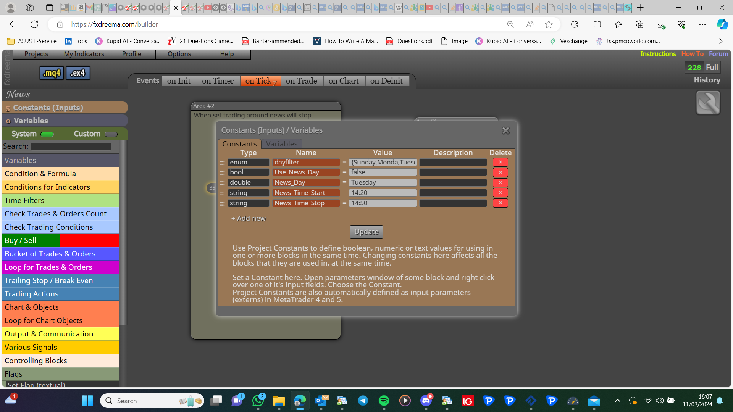Click the Full view button
Screen dimensions: 733x412
click(712, 68)
